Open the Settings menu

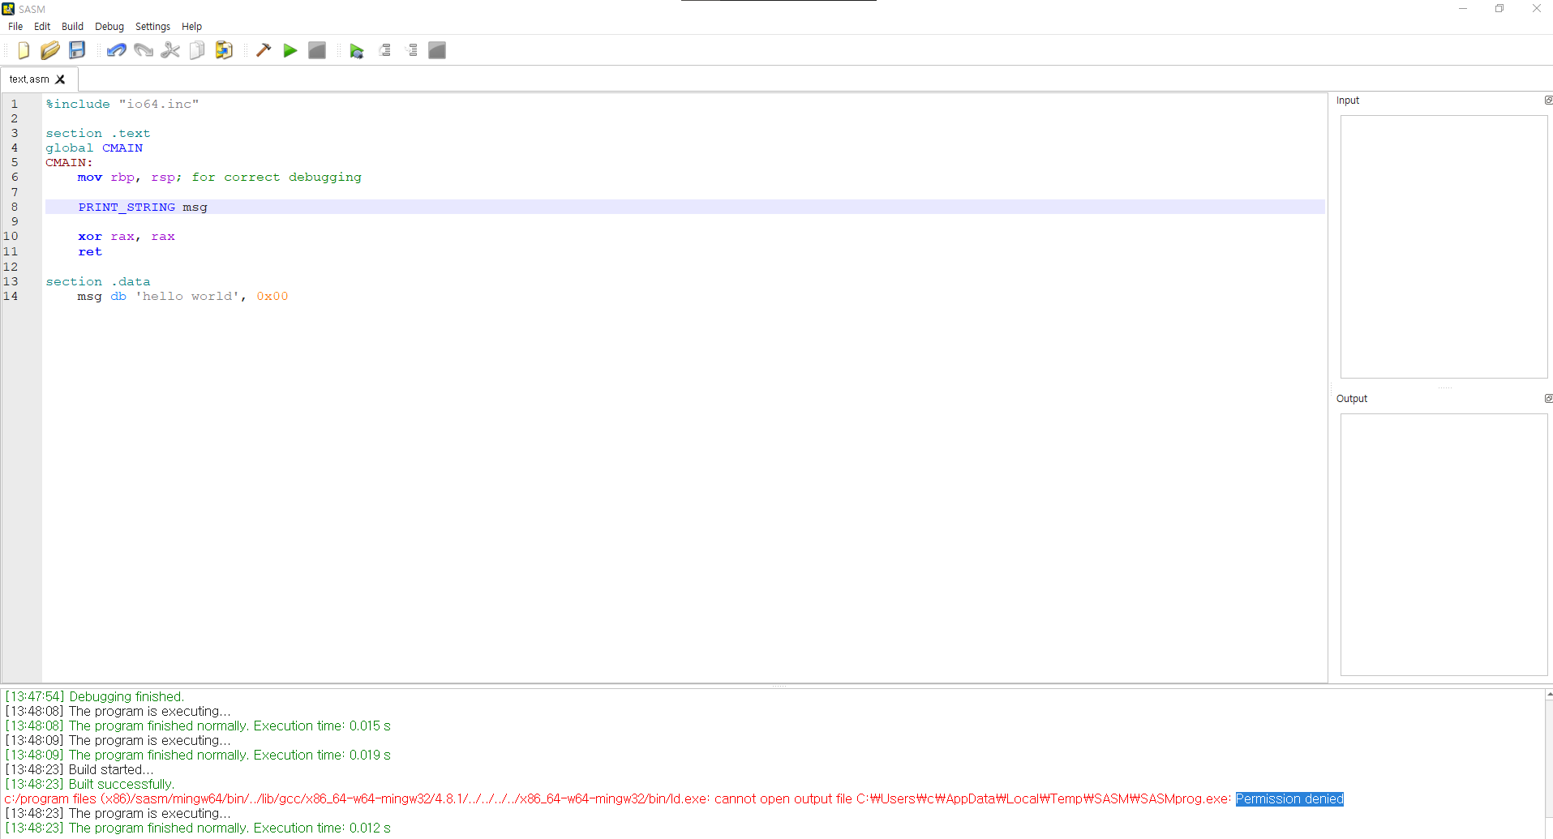(152, 27)
